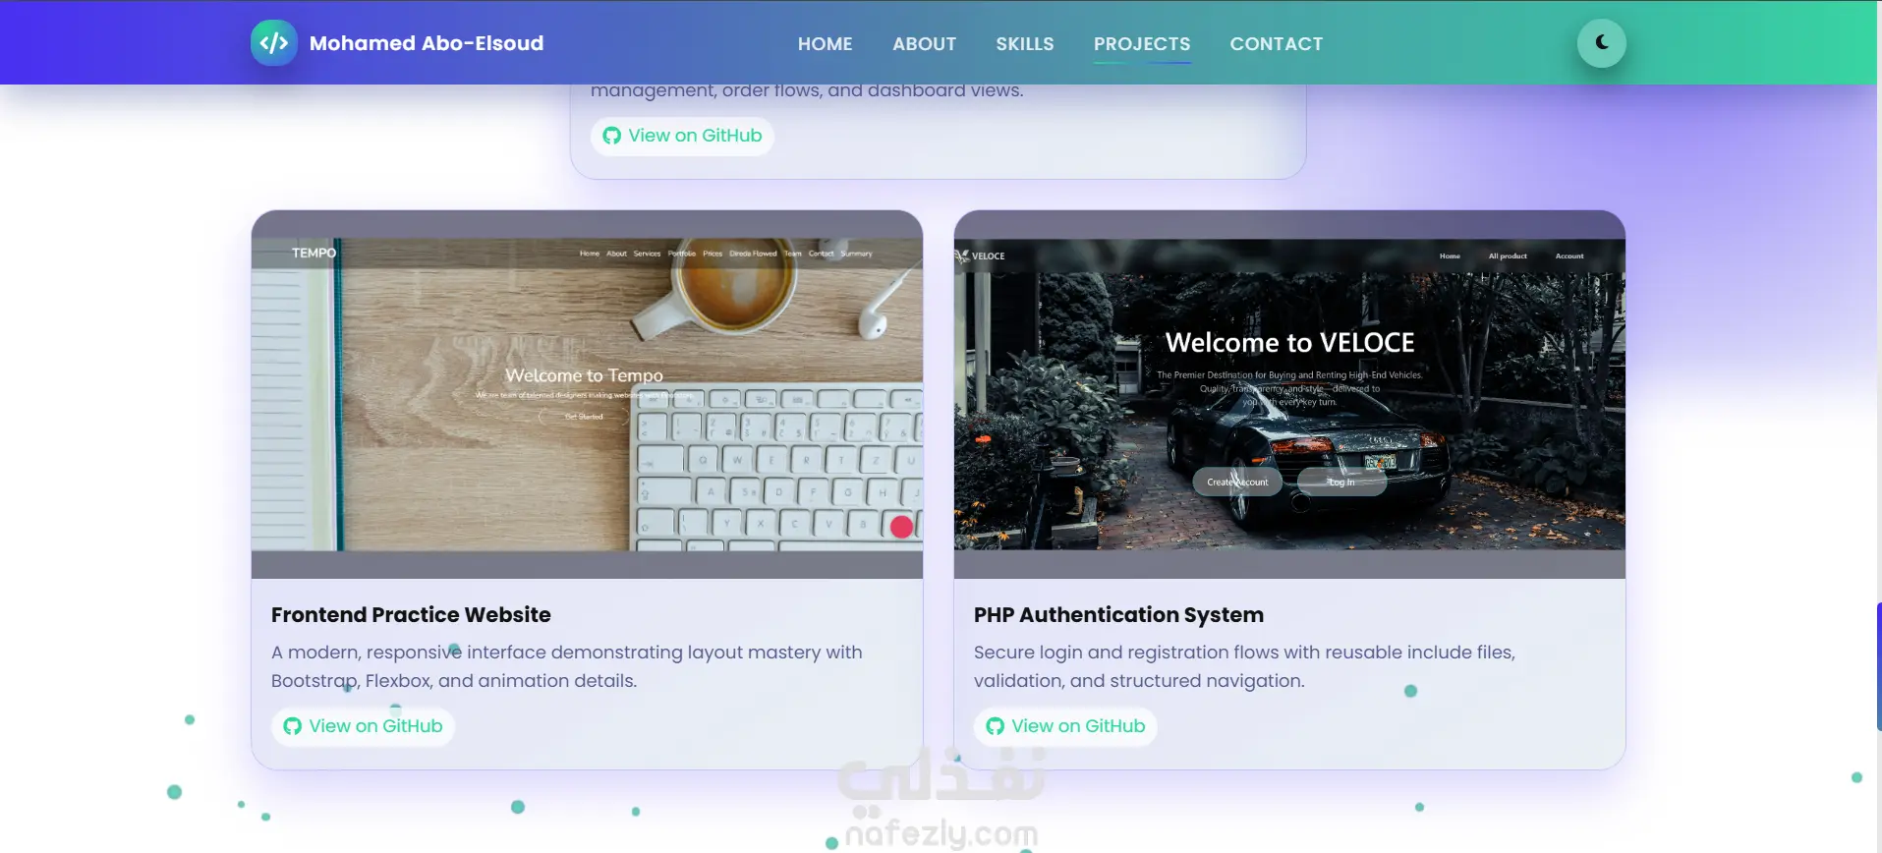Open View on GitHub under dashboard views text
Viewport: 1882px width, 853px height.
pos(682,136)
